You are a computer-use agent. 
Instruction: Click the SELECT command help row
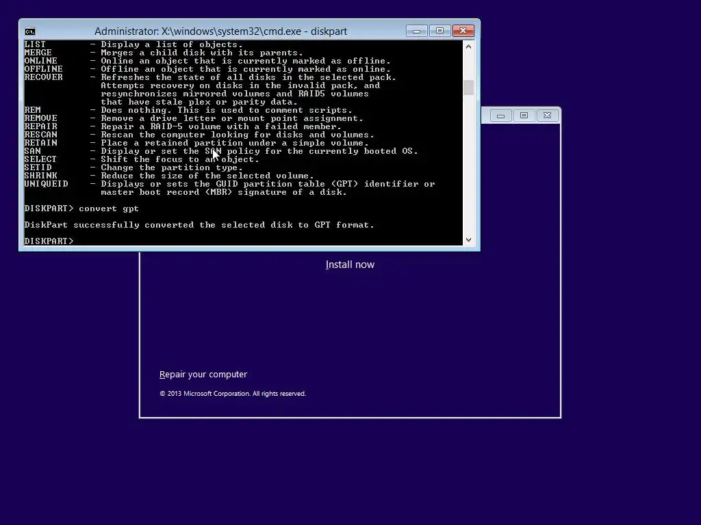coord(142,159)
